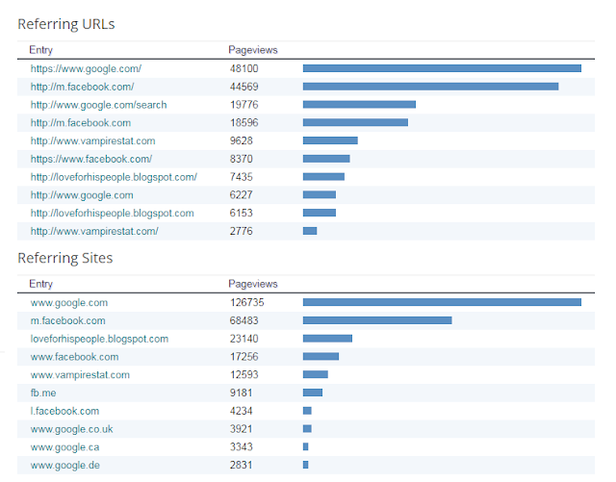Open http://loveforhispeople.blogspot.com/ with 7435 pageviews
The image size is (616, 482).
point(114,177)
